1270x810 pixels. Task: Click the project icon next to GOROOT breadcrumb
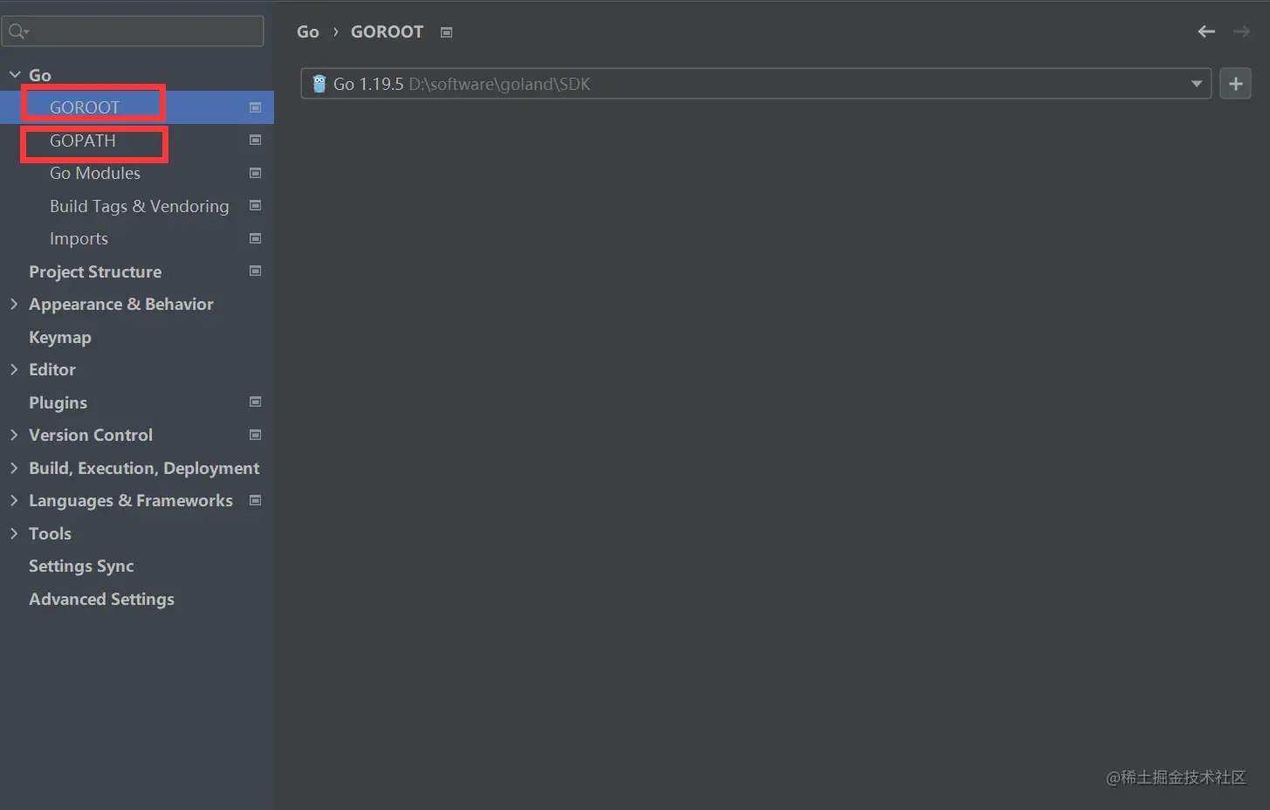click(446, 32)
